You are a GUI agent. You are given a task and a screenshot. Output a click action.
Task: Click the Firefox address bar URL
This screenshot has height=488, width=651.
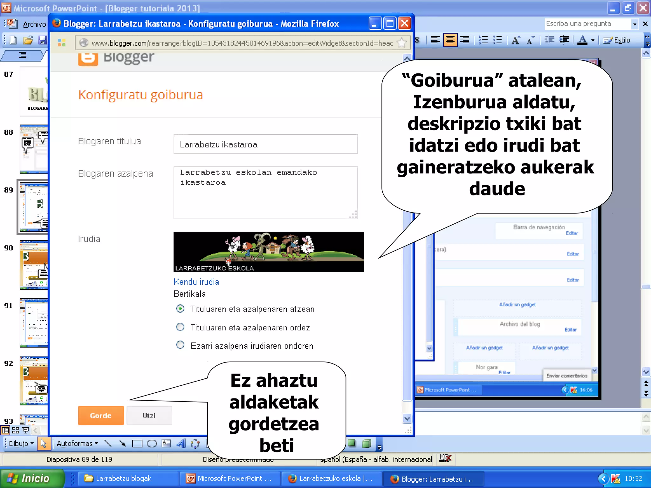pos(242,43)
